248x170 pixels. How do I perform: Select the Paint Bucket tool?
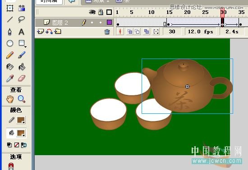[22, 67]
